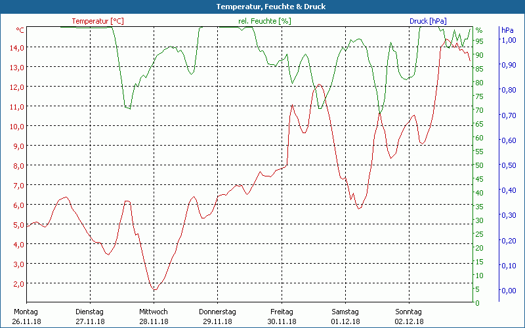Screen dimensions: 525x328
Task: Click the Samstag 01.12.18 date label
Action: tap(345, 316)
